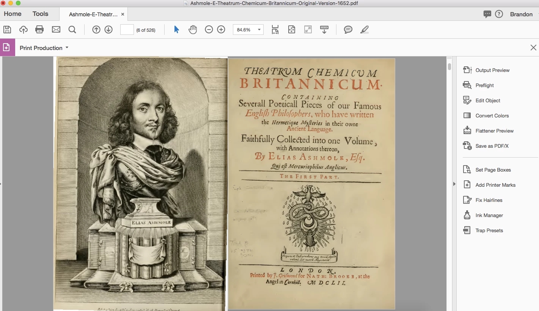Image resolution: width=539 pixels, height=311 pixels.
Task: Close the Ashmole document tab
Action: point(123,14)
